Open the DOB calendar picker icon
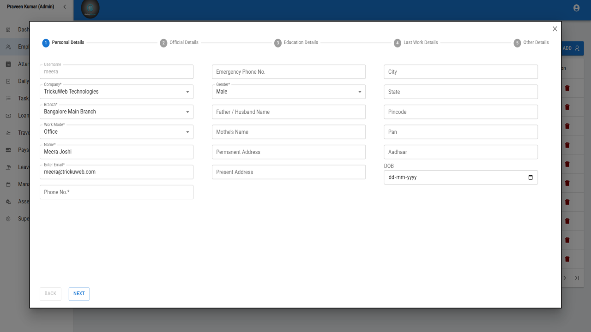The height and width of the screenshot is (332, 591). click(x=530, y=178)
